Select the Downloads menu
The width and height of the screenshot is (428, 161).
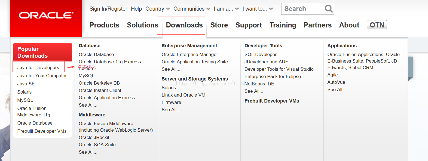point(184,25)
